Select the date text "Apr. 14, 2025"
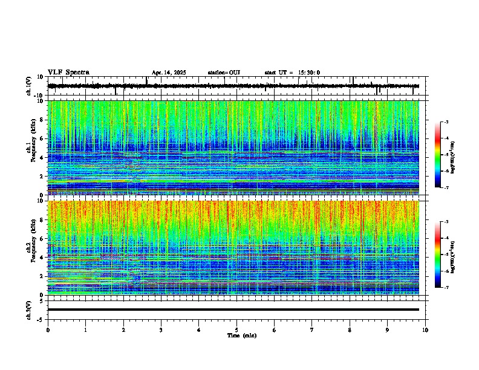This screenshot has width=479, height=370. click(169, 73)
